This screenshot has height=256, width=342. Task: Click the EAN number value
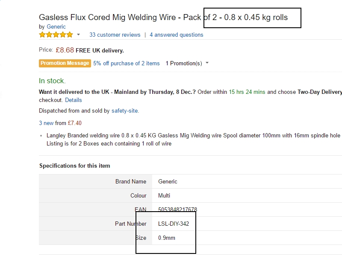point(177,209)
